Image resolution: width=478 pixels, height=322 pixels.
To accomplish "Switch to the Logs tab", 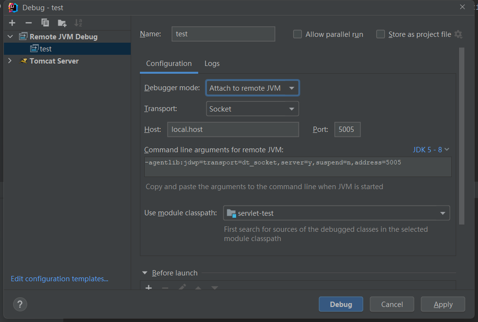I will 212,64.
